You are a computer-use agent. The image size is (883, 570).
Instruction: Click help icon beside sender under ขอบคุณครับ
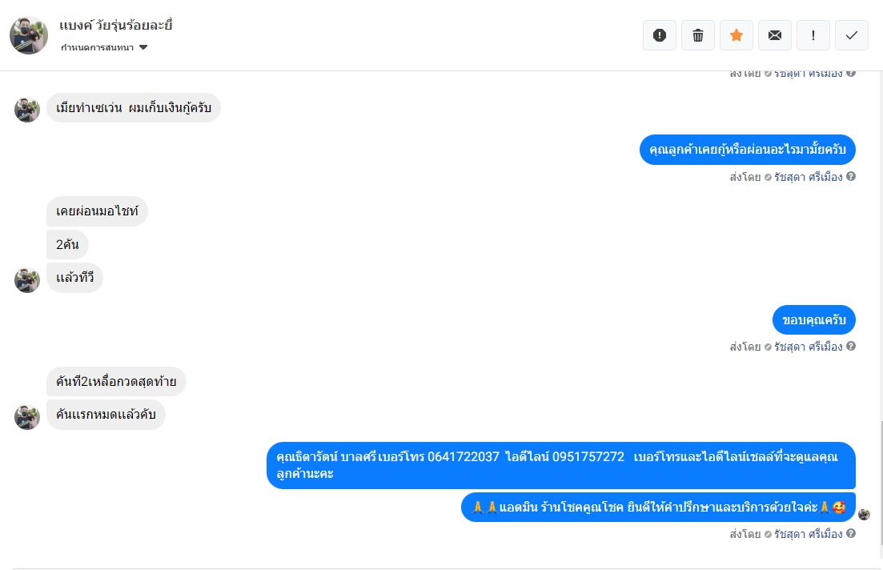click(x=851, y=346)
